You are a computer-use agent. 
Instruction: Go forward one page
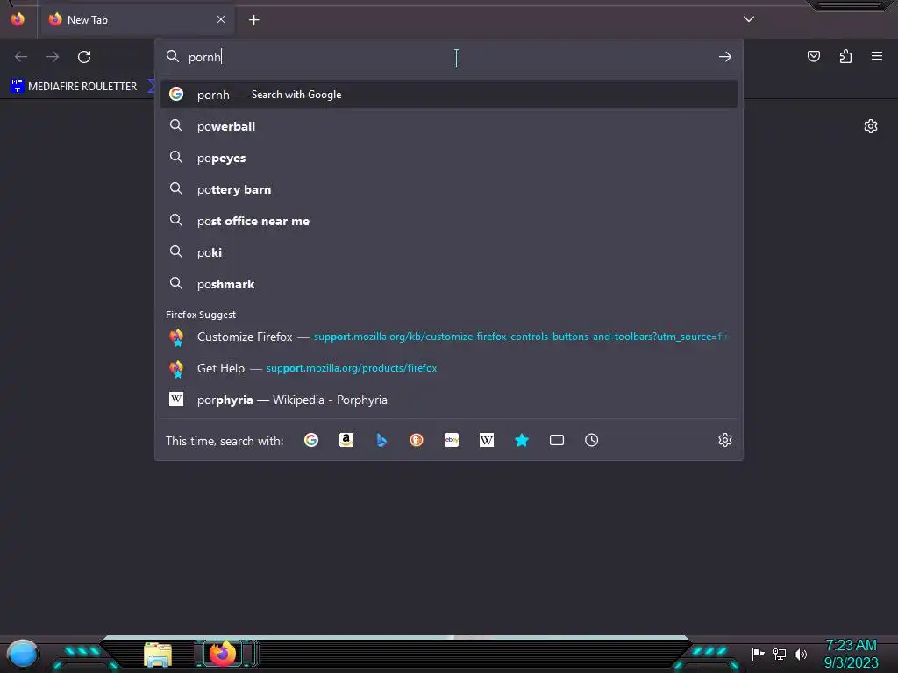click(53, 57)
